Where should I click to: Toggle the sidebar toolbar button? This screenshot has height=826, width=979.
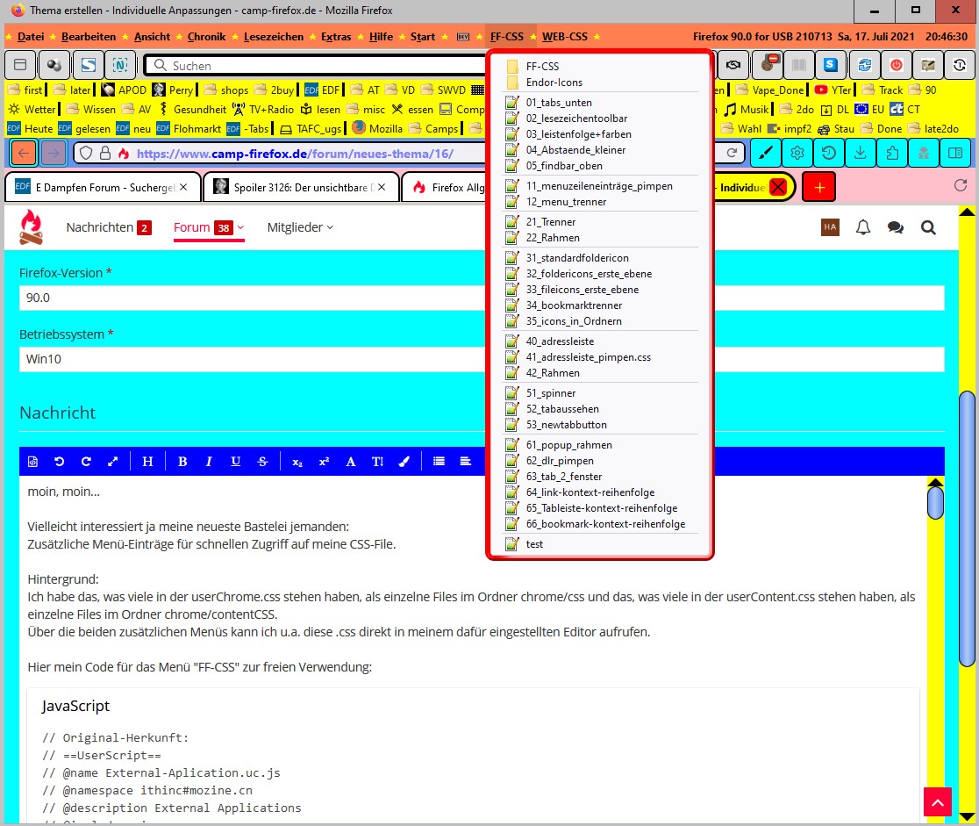(x=955, y=153)
